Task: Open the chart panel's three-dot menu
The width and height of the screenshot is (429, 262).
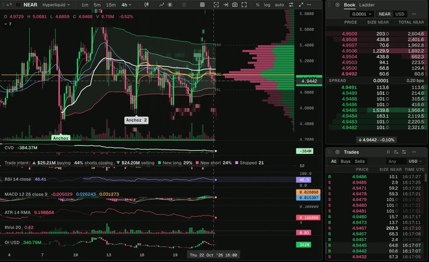Action: (309, 4)
